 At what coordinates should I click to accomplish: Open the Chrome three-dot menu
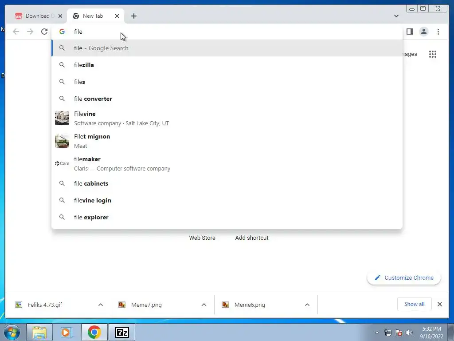pos(438,32)
